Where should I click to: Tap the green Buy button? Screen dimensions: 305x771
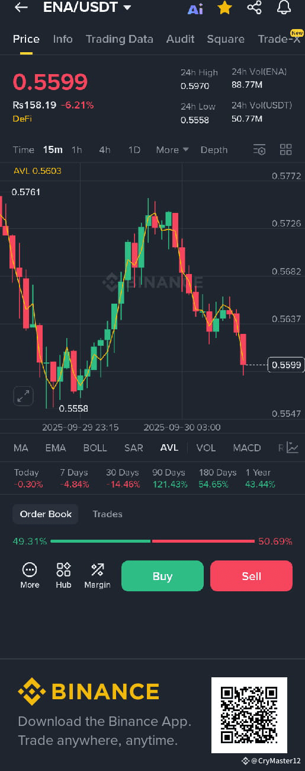(x=162, y=576)
